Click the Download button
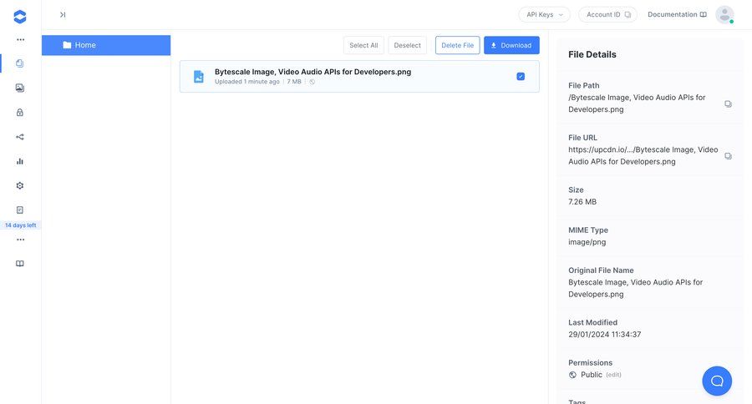This screenshot has height=404, width=752. pos(511,45)
